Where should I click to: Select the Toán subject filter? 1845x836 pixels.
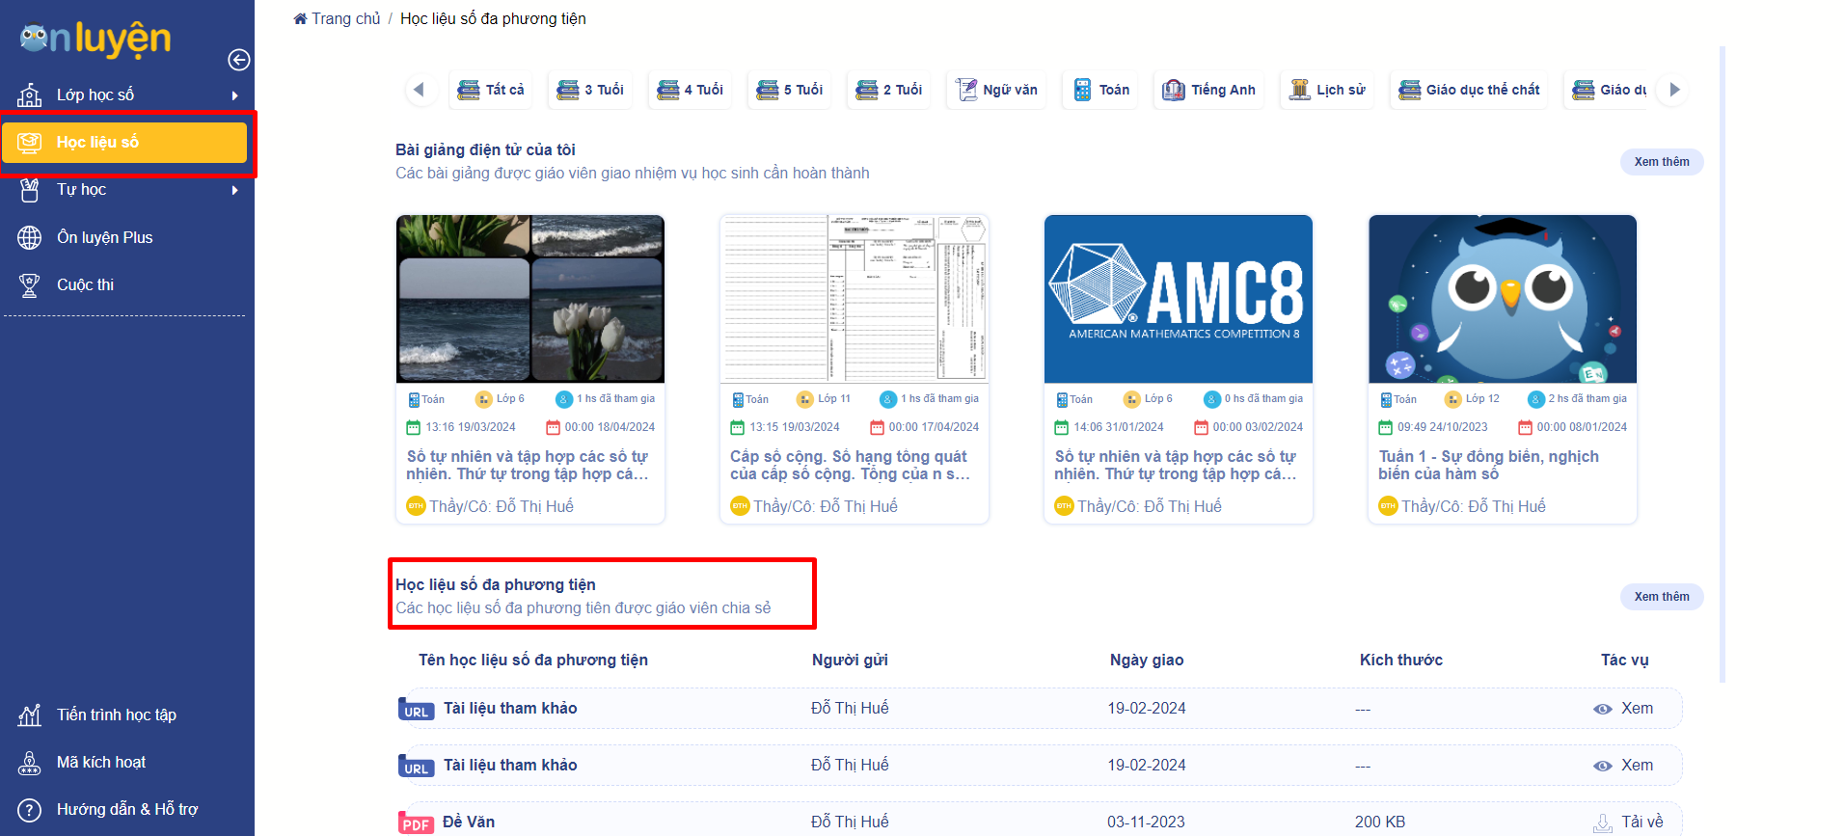pos(1101,90)
